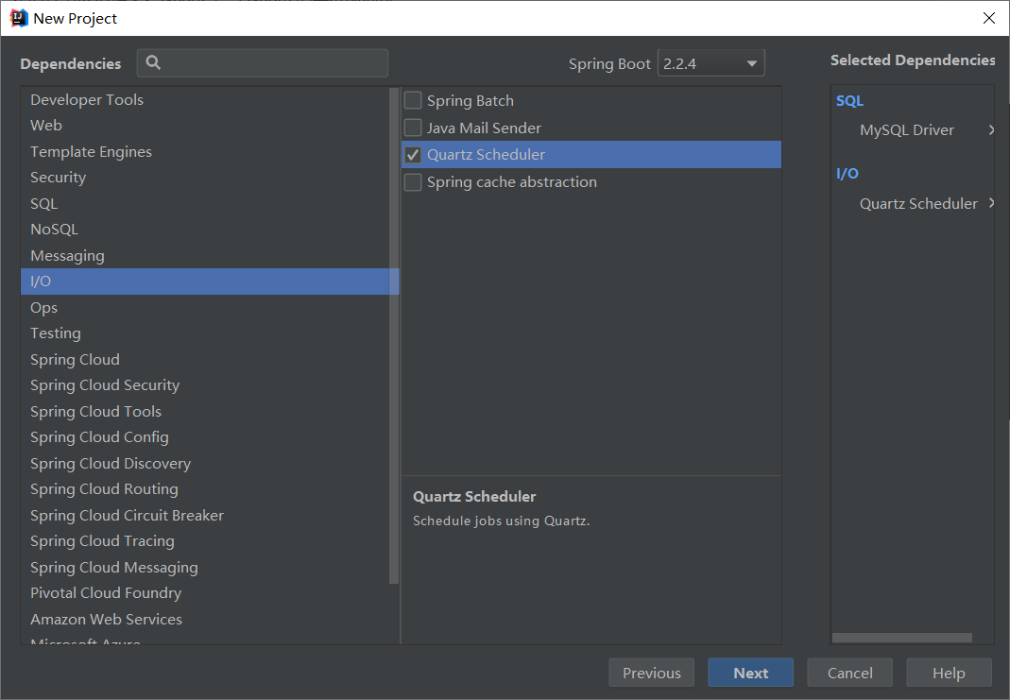1010x700 pixels.
Task: Open the Template Engines category
Action: [x=205, y=152]
